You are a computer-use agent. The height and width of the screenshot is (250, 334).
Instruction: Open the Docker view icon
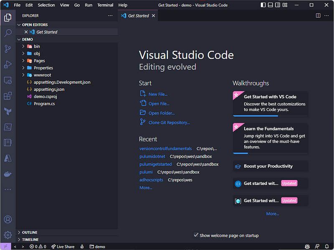point(8,174)
